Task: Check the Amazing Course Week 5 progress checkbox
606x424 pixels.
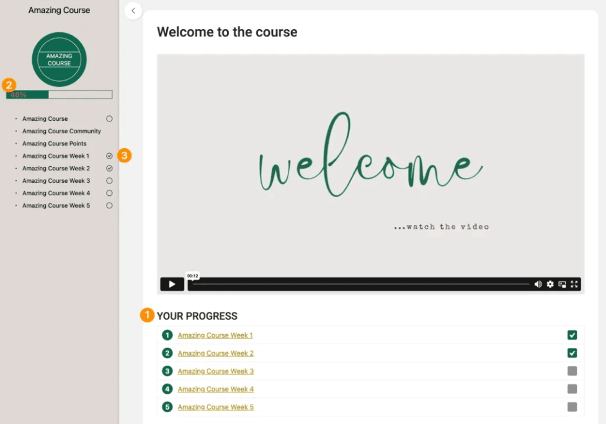Action: (572, 407)
